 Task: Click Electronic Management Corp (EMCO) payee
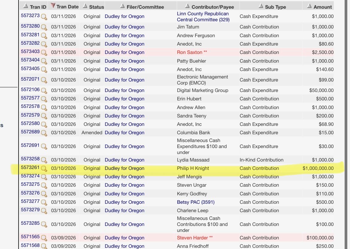(203, 80)
